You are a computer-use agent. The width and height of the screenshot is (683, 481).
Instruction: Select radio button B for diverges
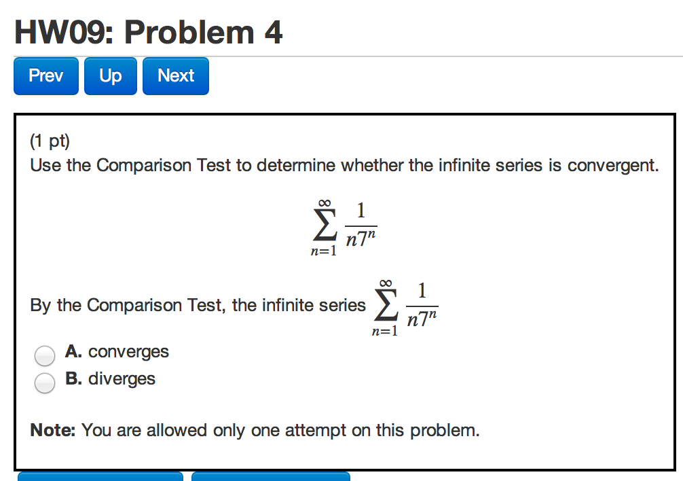point(44,382)
